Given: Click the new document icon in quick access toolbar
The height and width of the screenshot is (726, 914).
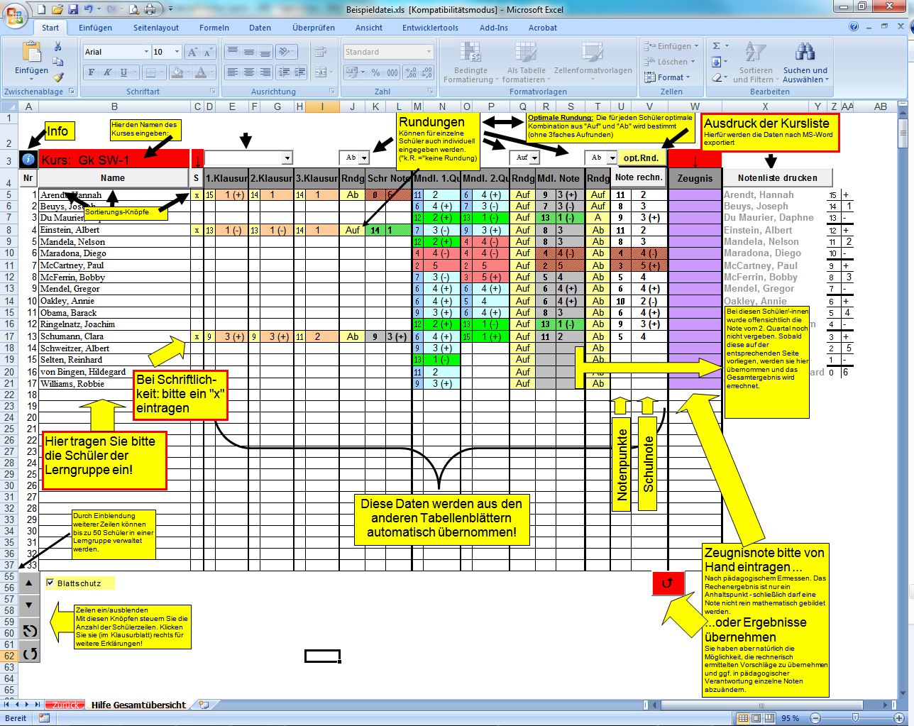Looking at the screenshot, I should tap(42, 10).
